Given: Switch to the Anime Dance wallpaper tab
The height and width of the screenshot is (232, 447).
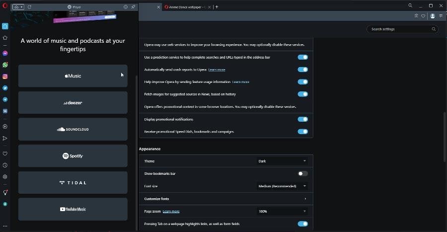Looking at the screenshot, I should click(x=187, y=7).
